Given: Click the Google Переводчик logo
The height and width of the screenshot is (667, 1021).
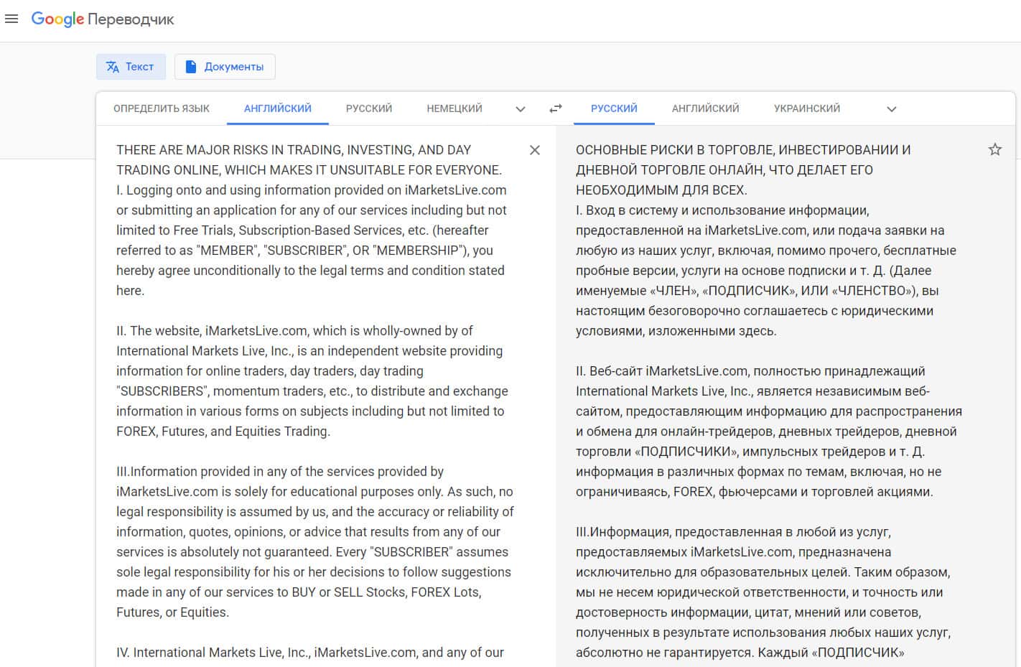Looking at the screenshot, I should pyautogui.click(x=103, y=19).
